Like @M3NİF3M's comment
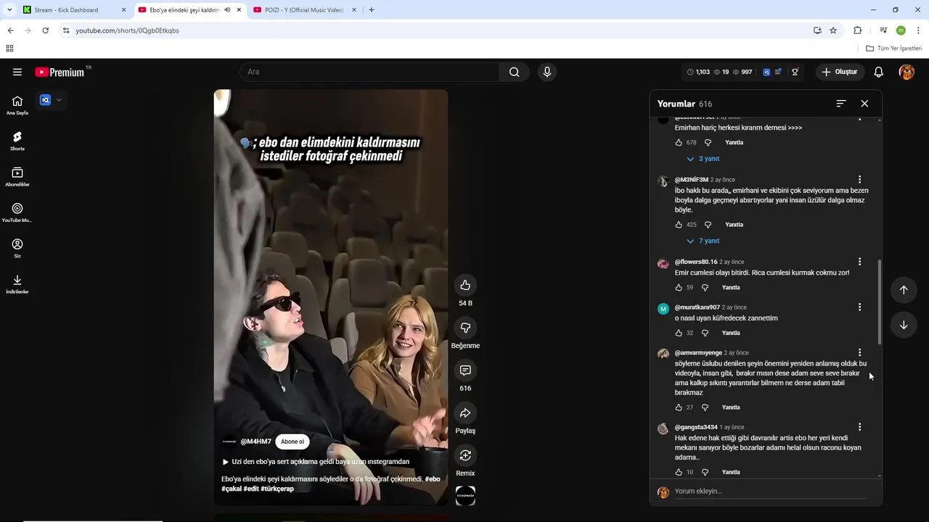929x522 pixels. (x=679, y=225)
